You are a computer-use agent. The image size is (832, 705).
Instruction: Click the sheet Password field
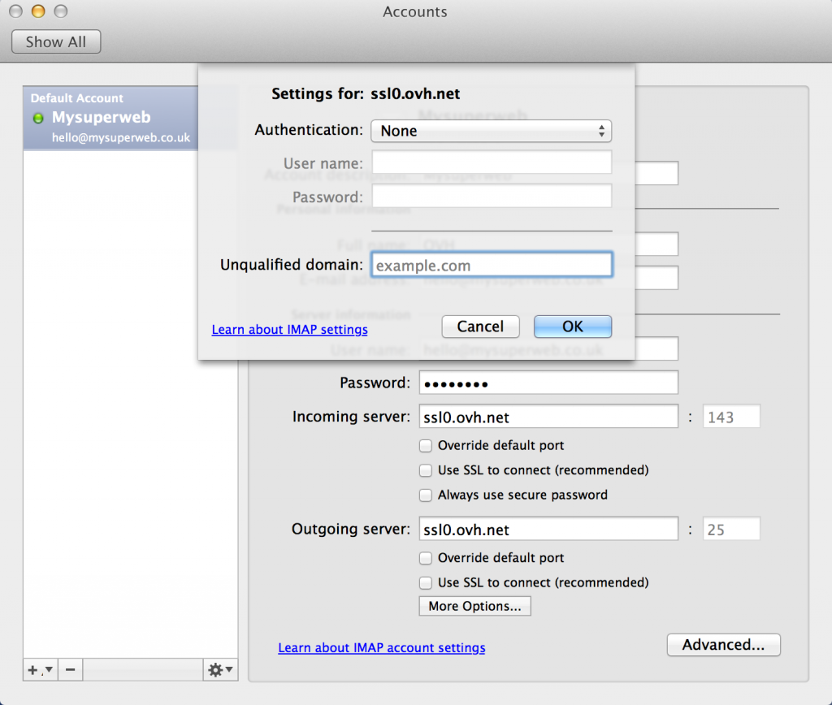[x=492, y=196]
